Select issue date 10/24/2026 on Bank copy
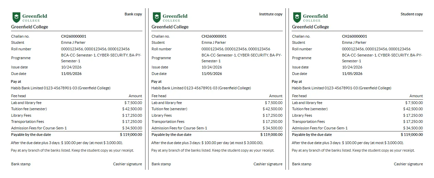The width and height of the screenshot is (434, 178). (71, 67)
